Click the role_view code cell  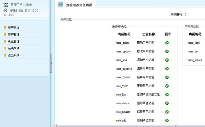pyautogui.click(x=122, y=86)
